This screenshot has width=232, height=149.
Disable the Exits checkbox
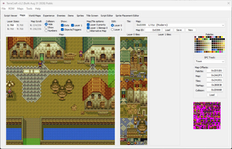[x=62, y=25]
